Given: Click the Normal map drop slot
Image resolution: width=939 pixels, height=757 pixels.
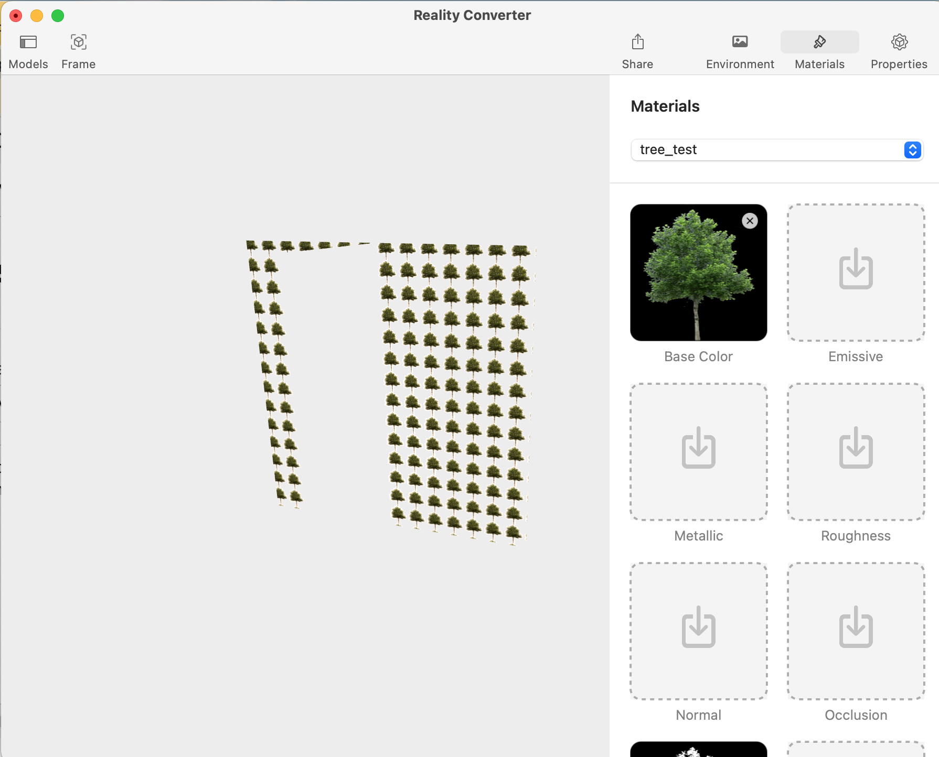Looking at the screenshot, I should pyautogui.click(x=698, y=631).
